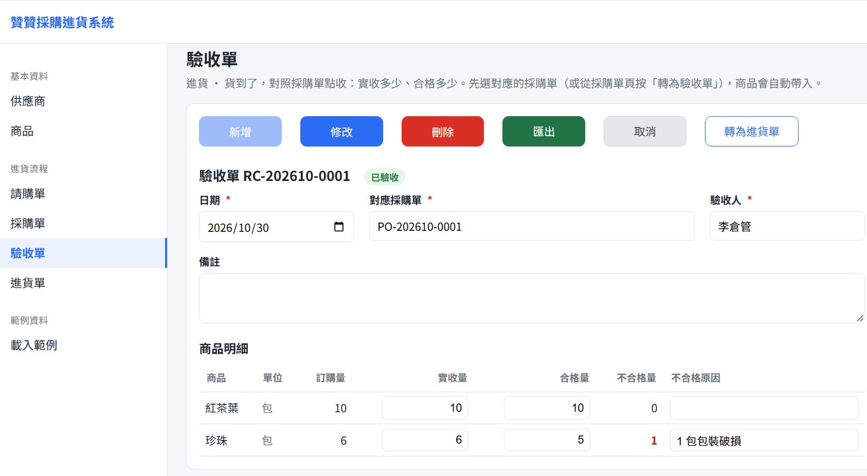Viewport: 867px width, 476px height.
Task: Click the 取消 button
Action: coord(645,131)
